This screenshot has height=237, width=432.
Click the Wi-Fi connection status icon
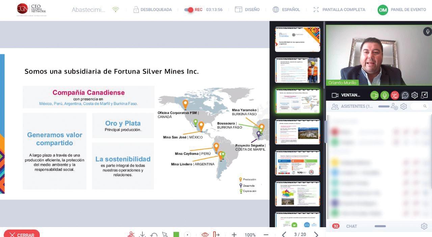116,10
